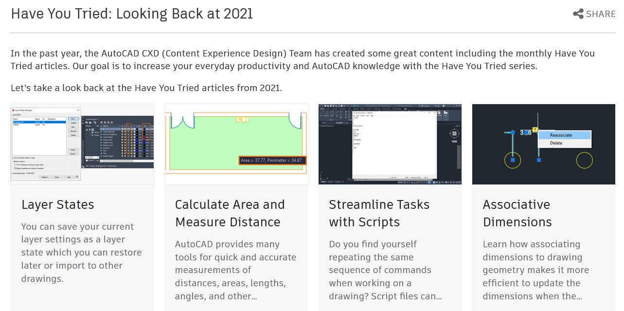
Task: Open Streamline Tasks with Scripts article title
Action: coord(379,213)
